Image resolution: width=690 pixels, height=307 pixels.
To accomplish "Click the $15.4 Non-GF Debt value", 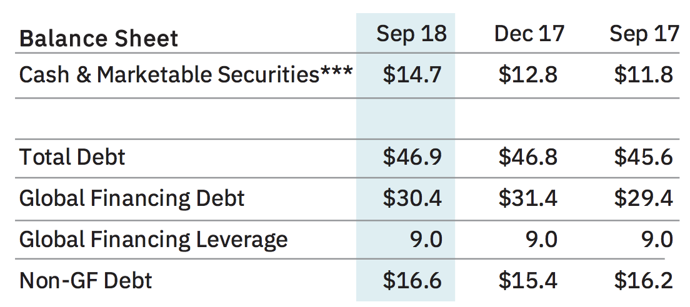I will coord(528,281).
